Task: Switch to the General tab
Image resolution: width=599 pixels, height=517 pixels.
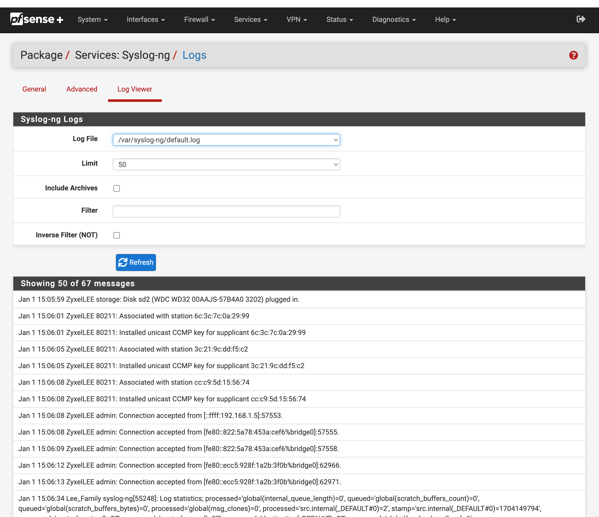Action: click(34, 89)
